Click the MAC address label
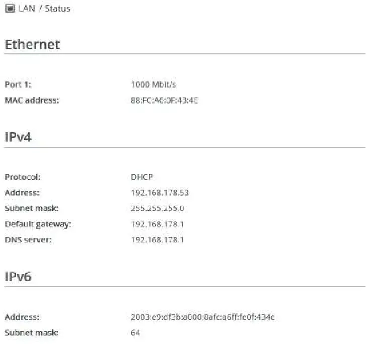370x344 pixels. [x=32, y=100]
